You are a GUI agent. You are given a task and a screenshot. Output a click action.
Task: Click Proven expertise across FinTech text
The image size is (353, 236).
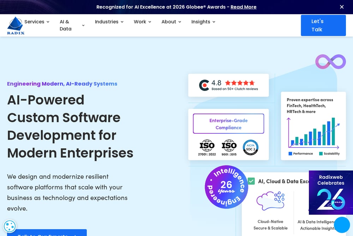310,105
